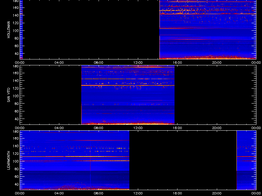
Task: Pick the 120 tick label on the San Vito axis
Action: tap(15, 88)
